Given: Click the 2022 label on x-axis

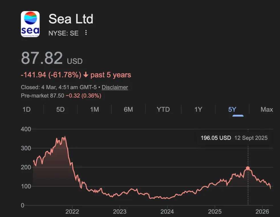Looking at the screenshot, I should pyautogui.click(x=72, y=212).
